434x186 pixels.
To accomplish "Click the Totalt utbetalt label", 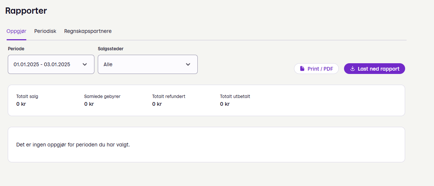I will pyautogui.click(x=235, y=97).
